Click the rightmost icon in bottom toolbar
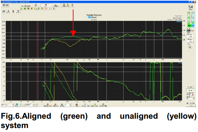The height and width of the screenshot is (132, 198). (103, 105)
